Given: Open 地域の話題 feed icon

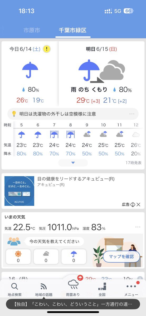Looking at the screenshot, I should tap(44, 287).
